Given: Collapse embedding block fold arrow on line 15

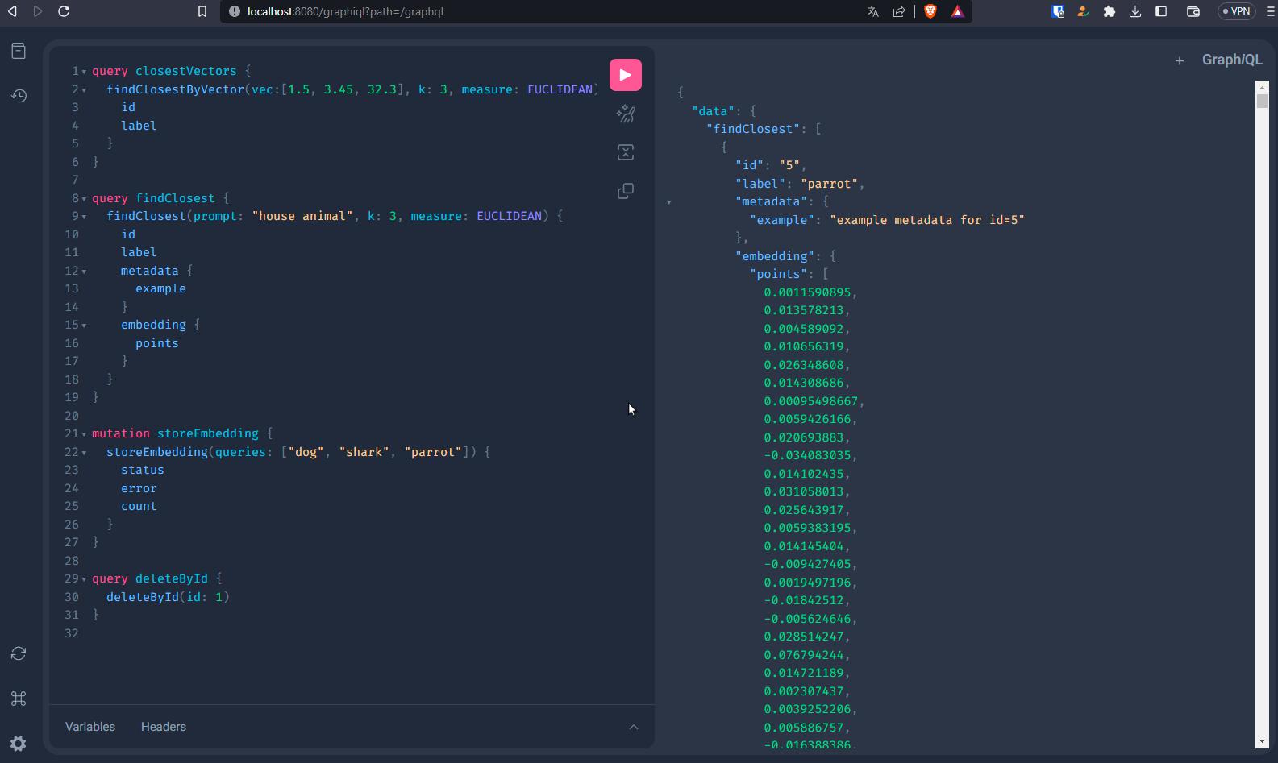Looking at the screenshot, I should pos(84,326).
